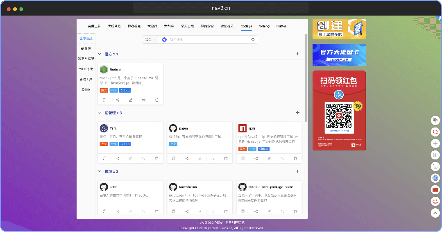Screen dimensions: 442x232
Task: Click the scroll-to-top arrow floating button
Action: 435,213
